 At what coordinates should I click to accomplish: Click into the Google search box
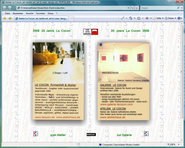pyautogui.click(x=159, y=8)
